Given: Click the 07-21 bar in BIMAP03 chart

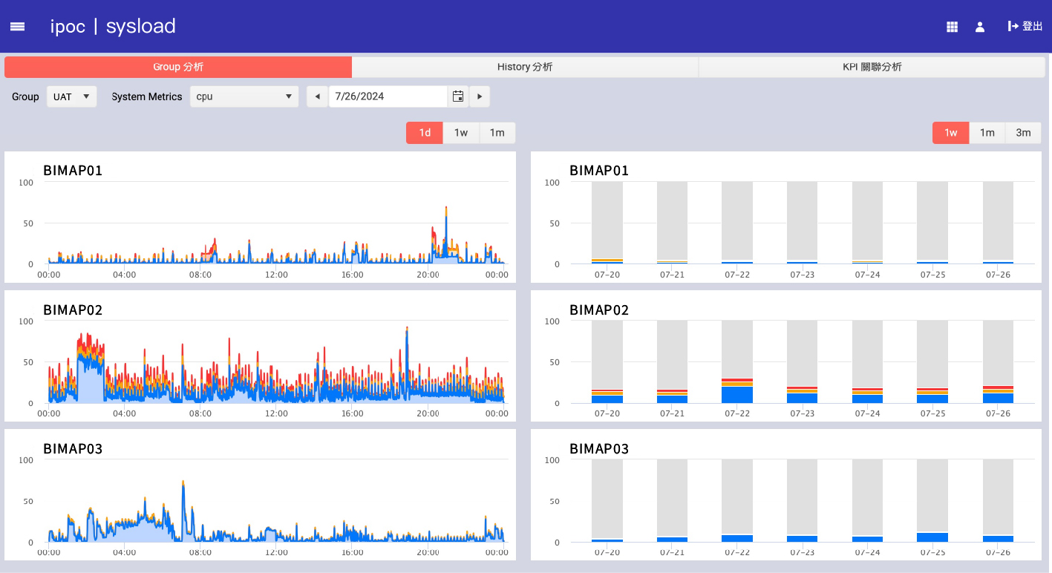Looking at the screenshot, I should (672, 500).
